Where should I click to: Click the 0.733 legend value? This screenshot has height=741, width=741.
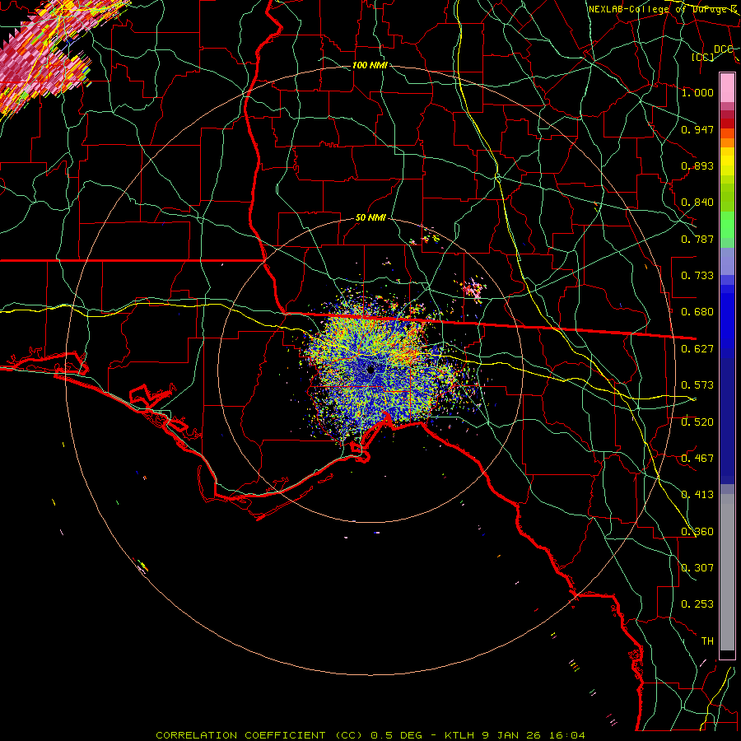tap(697, 276)
